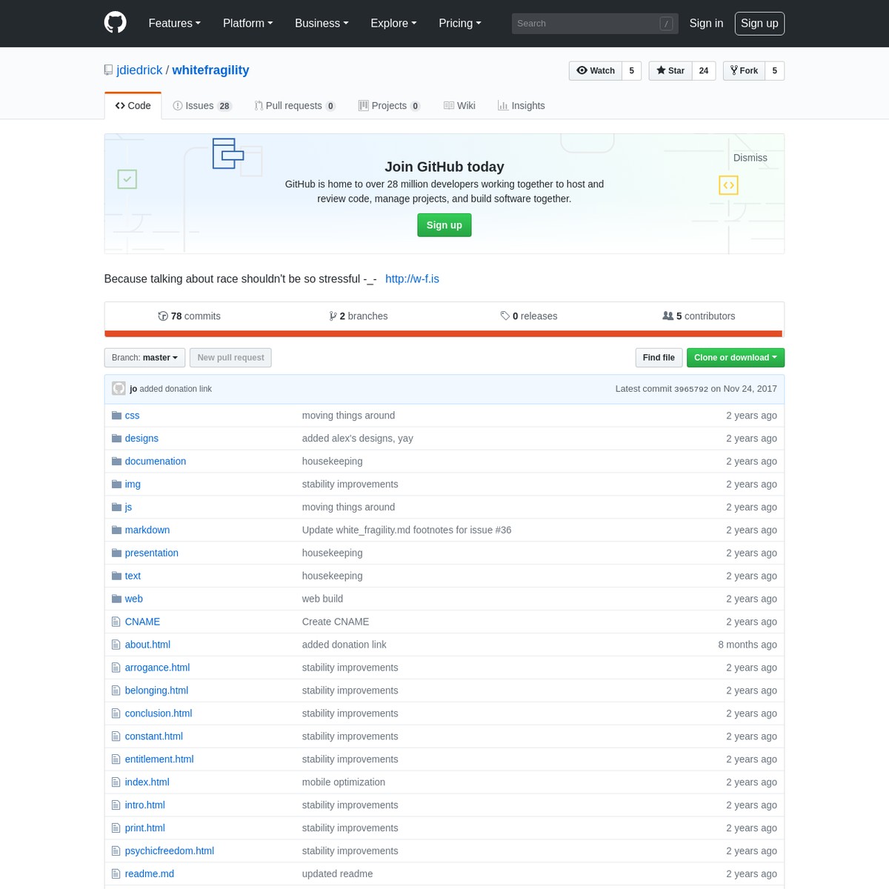Click the file icon beside about.html
889x889 pixels.
pyautogui.click(x=116, y=645)
